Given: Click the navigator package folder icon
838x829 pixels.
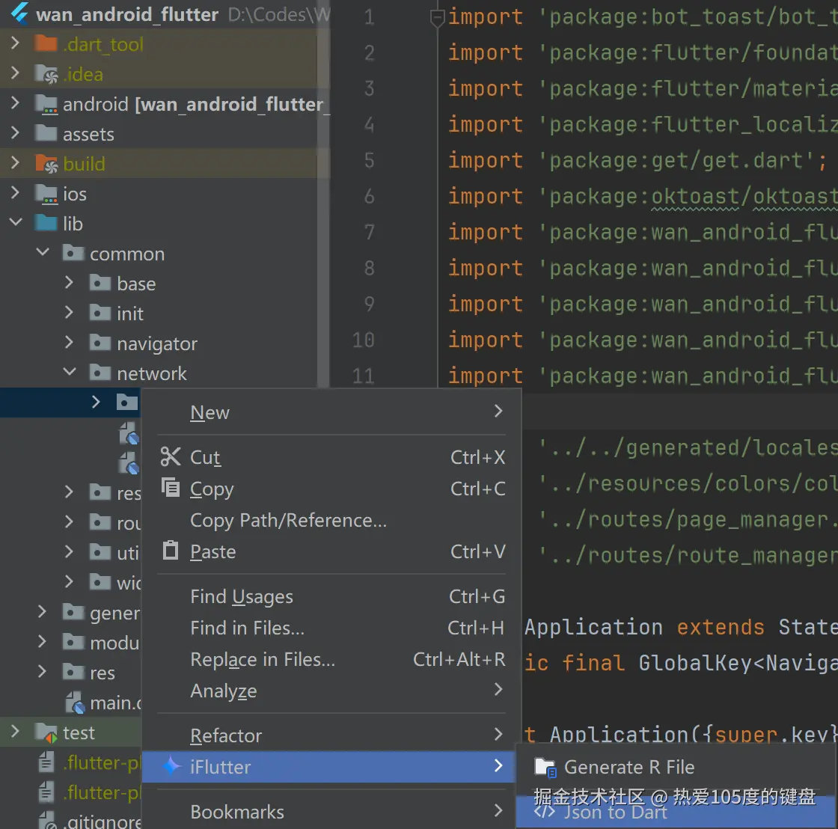Looking at the screenshot, I should pos(100,343).
